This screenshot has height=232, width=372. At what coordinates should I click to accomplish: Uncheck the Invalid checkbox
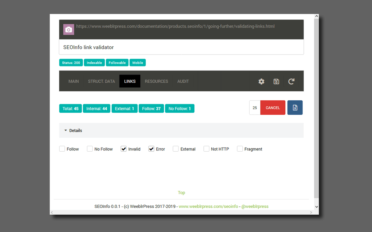click(124, 149)
